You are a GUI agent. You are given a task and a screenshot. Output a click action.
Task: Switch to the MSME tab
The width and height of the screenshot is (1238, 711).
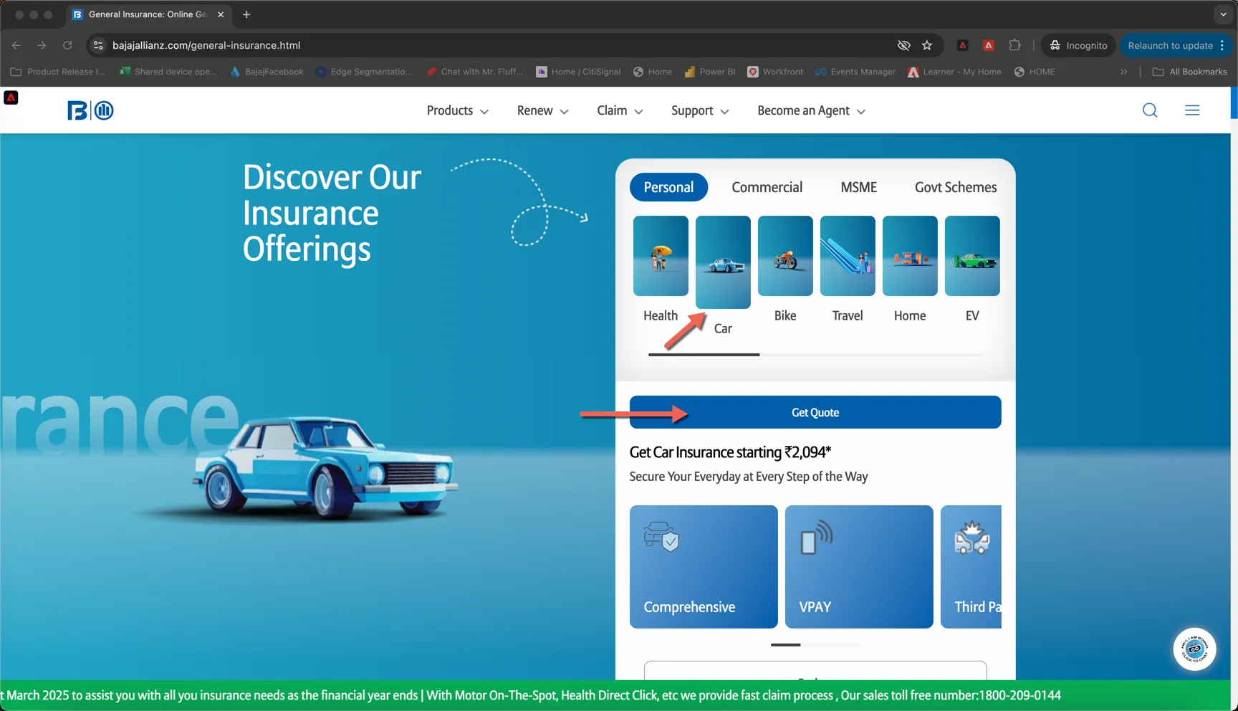click(x=859, y=187)
